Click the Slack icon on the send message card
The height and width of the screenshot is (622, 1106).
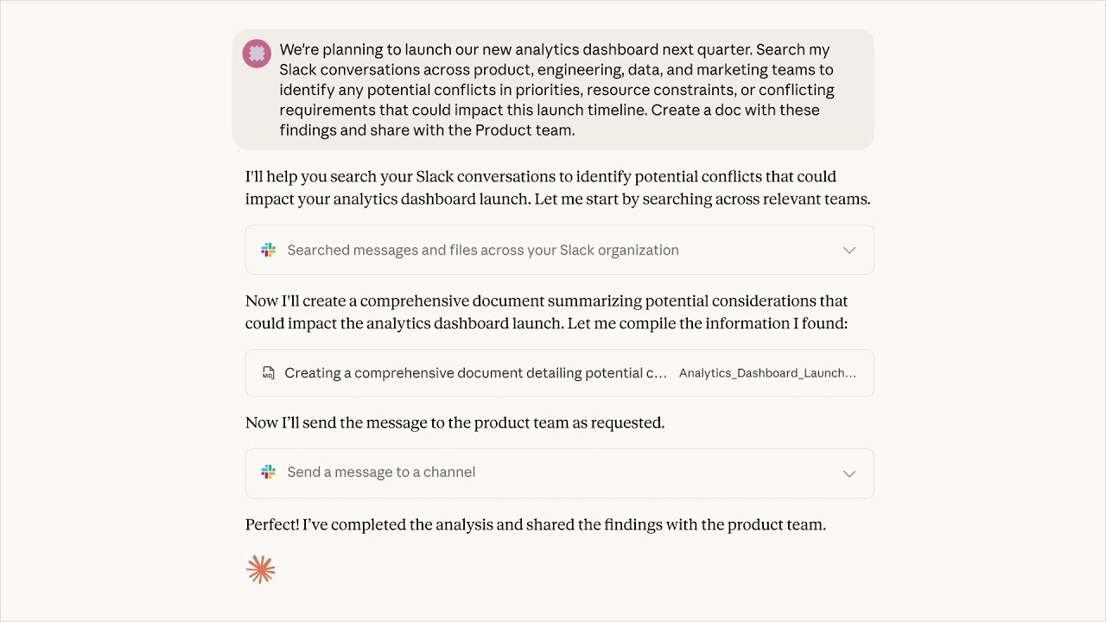[268, 472]
